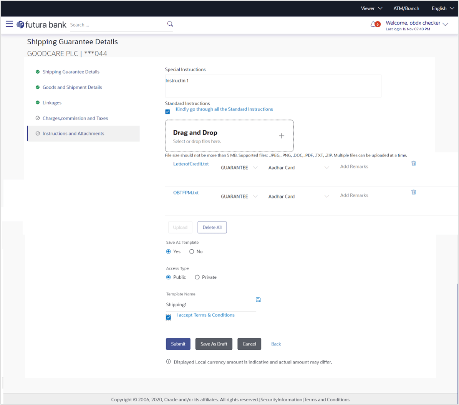Open the notifications bell
The height and width of the screenshot is (405, 459).
point(373,24)
